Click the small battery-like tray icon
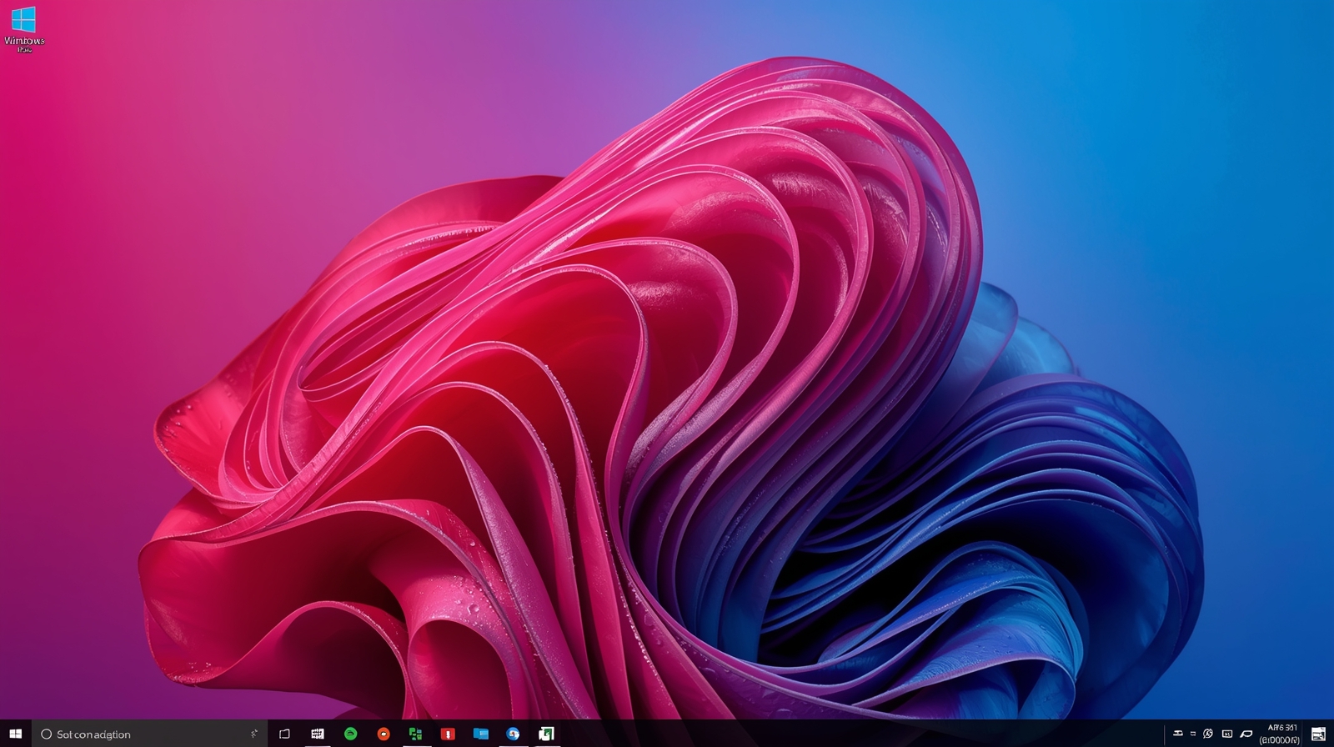Screen dimensions: 1334x747 [x=1193, y=734]
